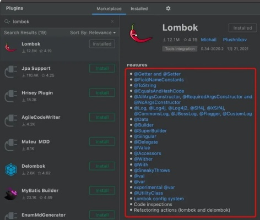Viewport: 260px width, 220px height.
Task: Open the Lombok config system link
Action: point(159,199)
